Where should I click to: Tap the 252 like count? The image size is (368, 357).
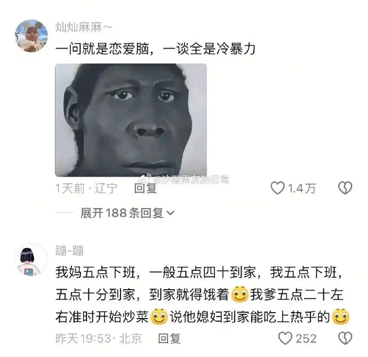pyautogui.click(x=306, y=338)
